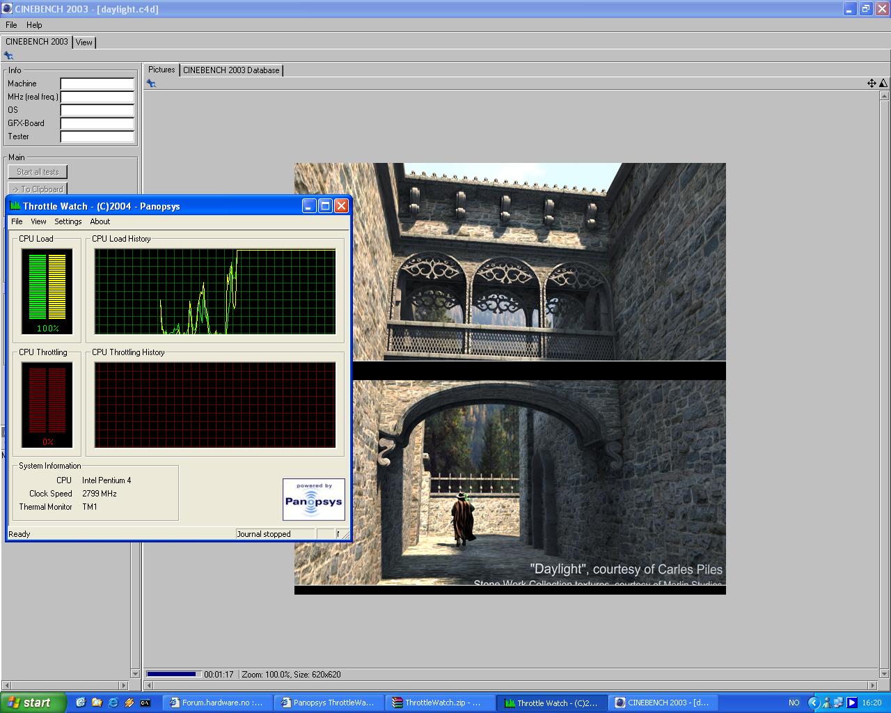Screen dimensions: 891x713
Task: Click the CINEBENCH title bar app icon
Action: click(x=7, y=9)
